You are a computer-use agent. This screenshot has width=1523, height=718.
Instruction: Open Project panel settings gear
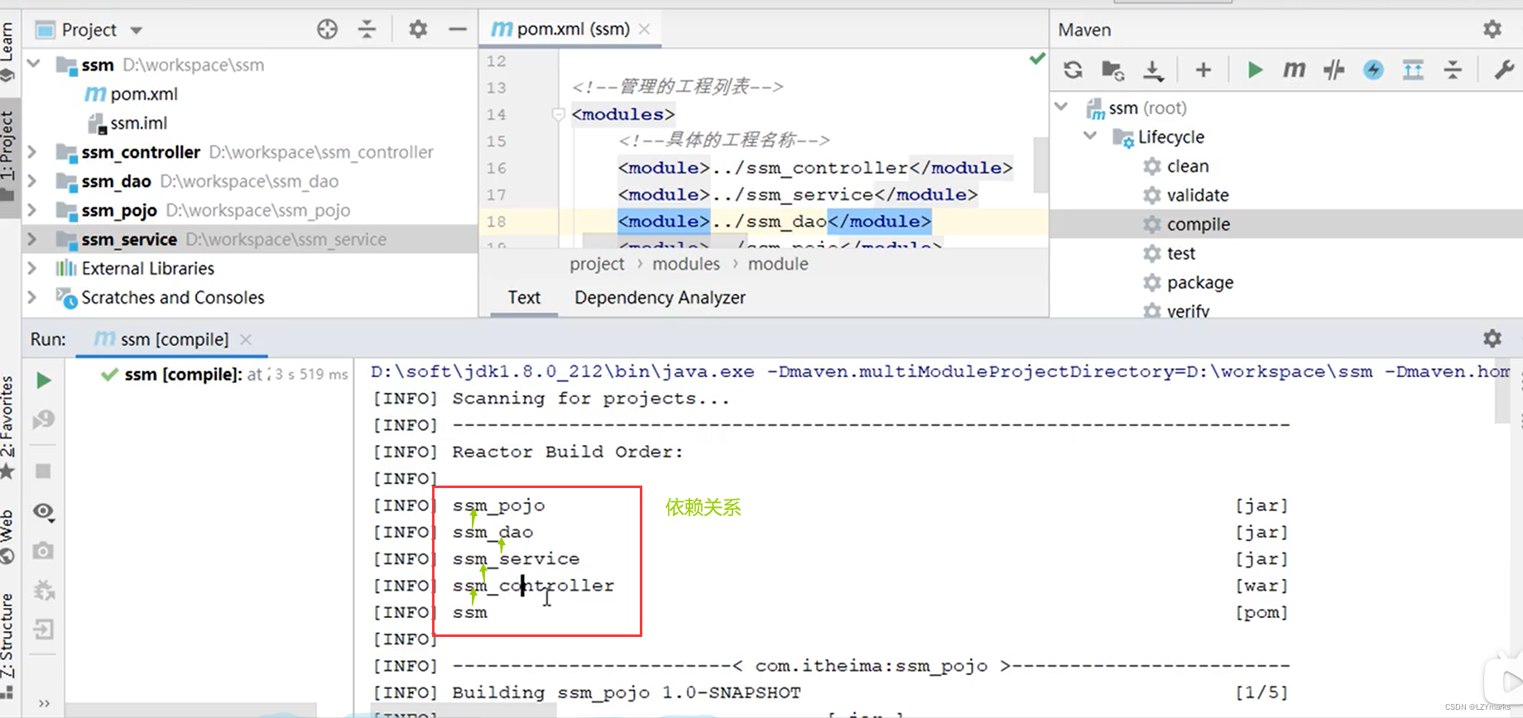418,30
